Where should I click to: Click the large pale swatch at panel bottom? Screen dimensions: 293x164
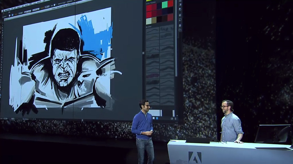(x=154, y=113)
